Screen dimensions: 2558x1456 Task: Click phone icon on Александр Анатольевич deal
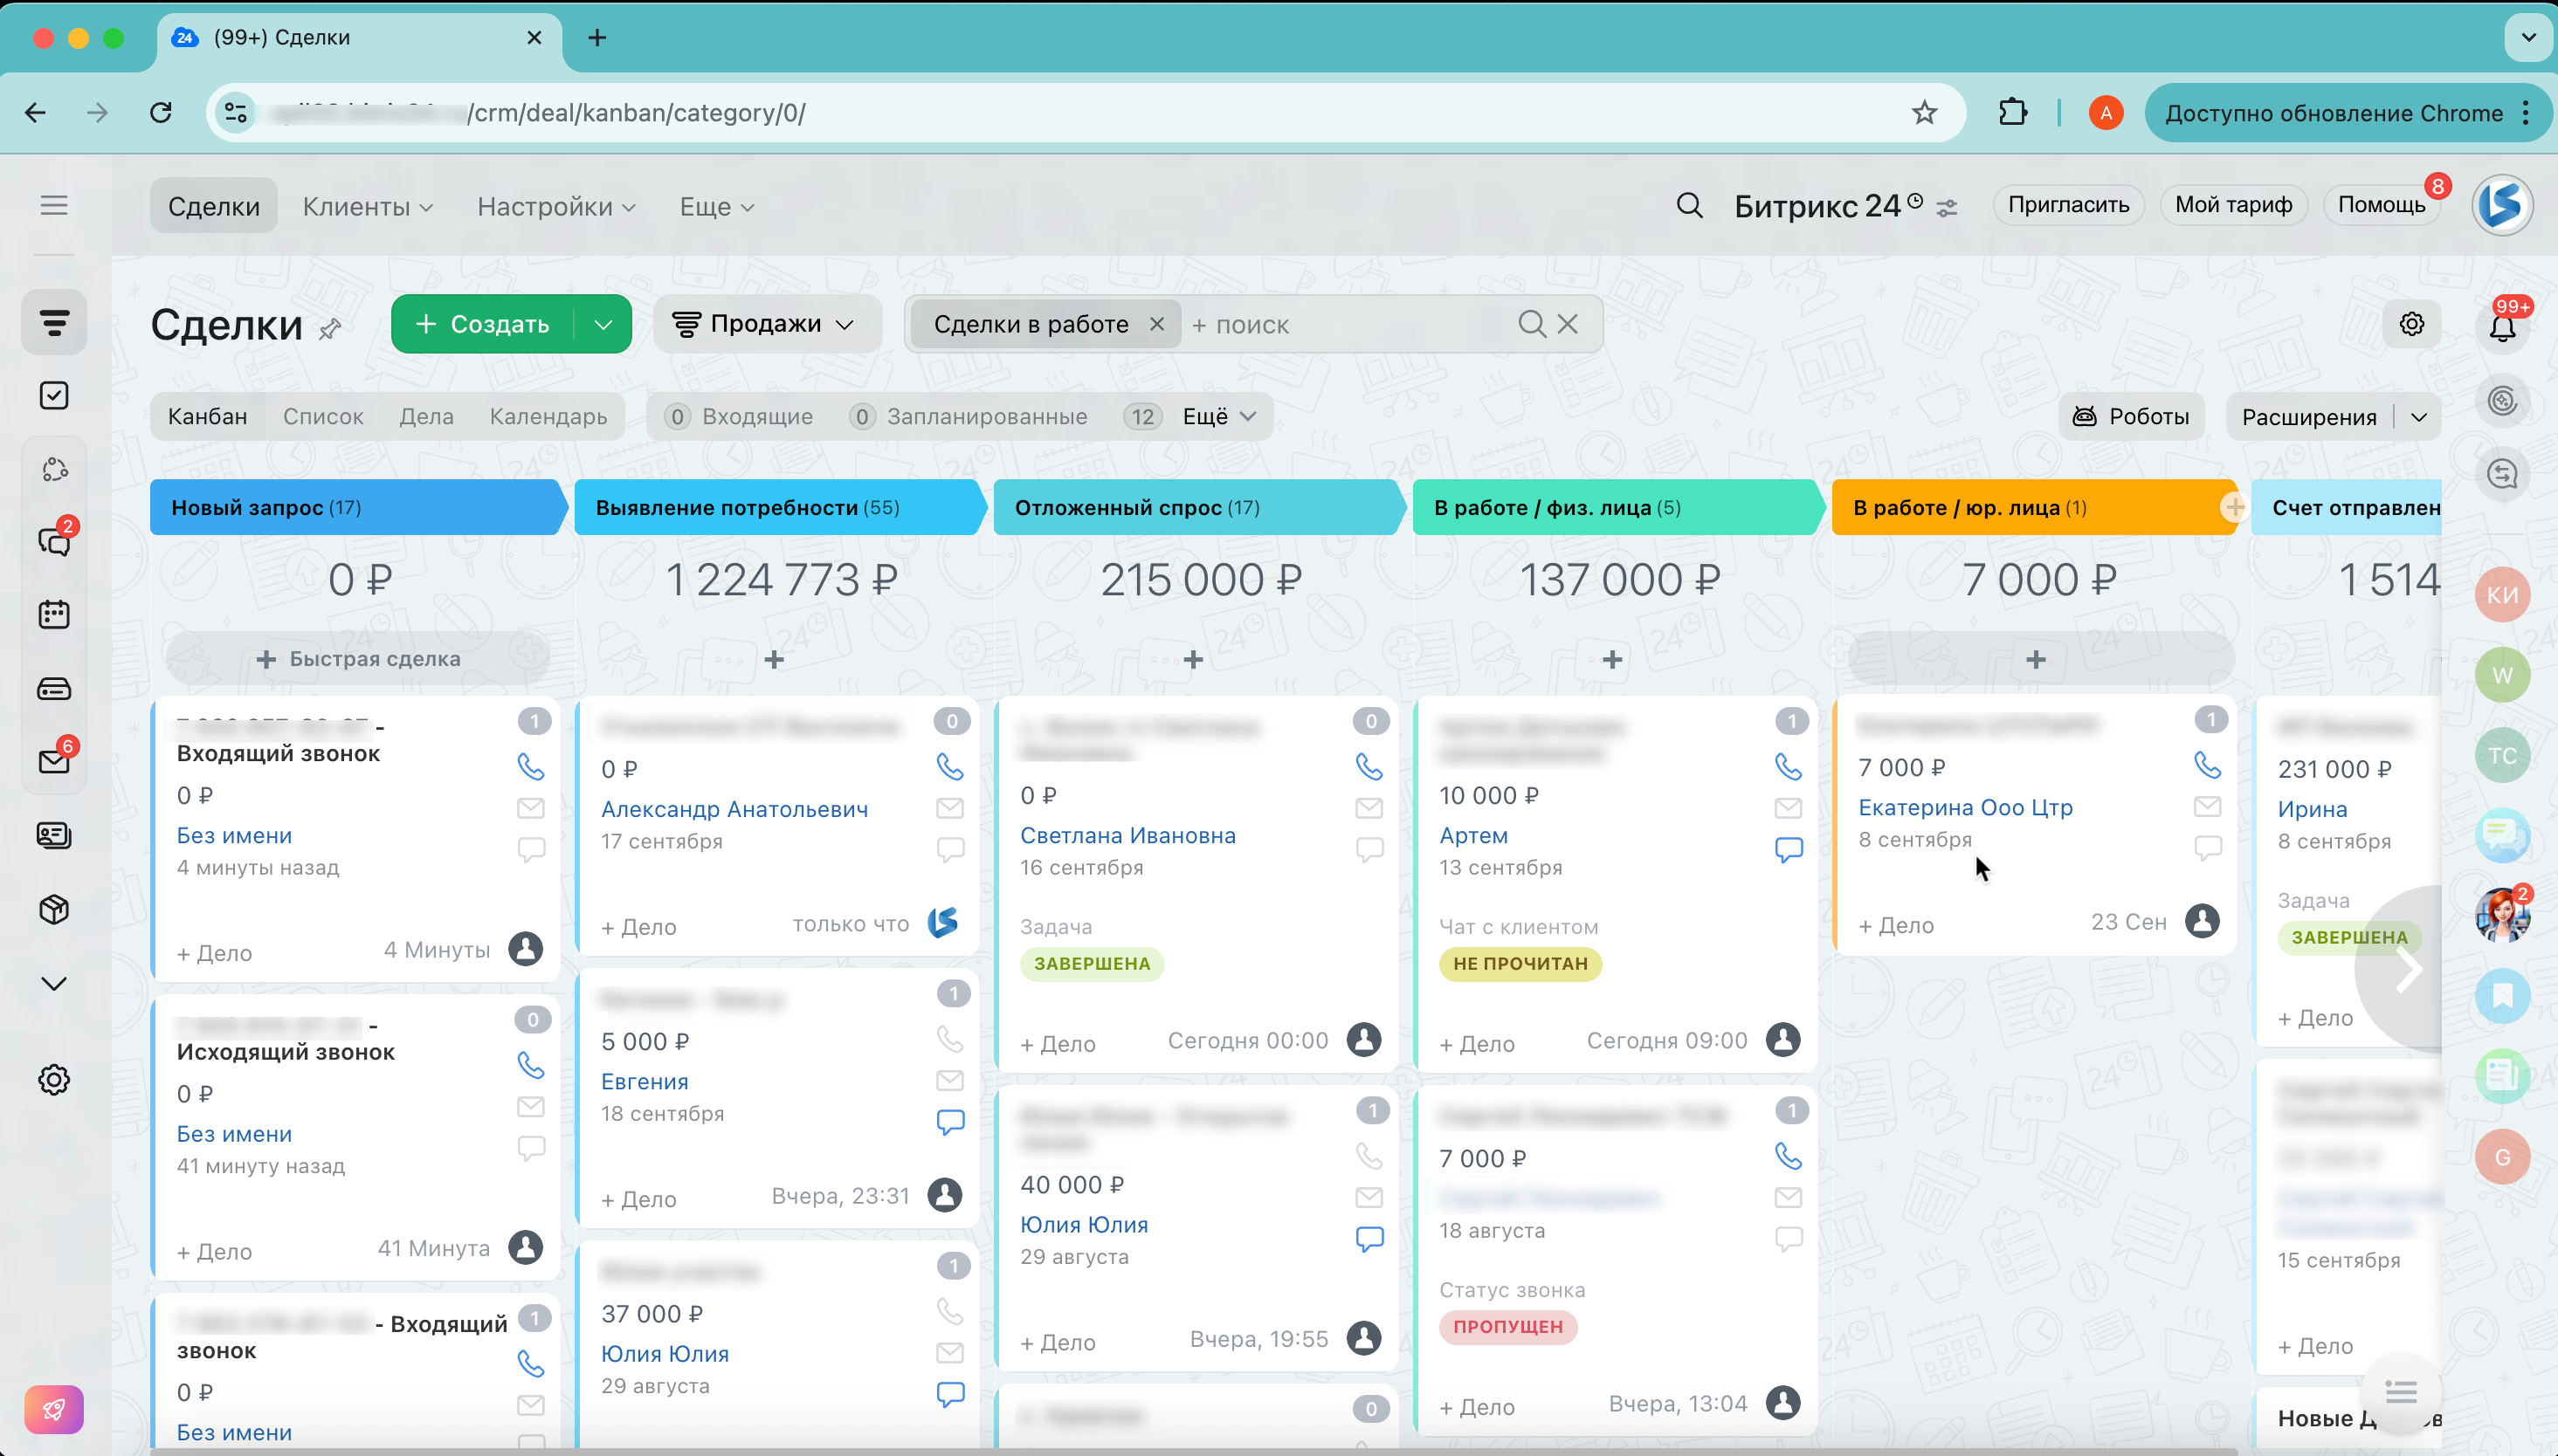949,766
